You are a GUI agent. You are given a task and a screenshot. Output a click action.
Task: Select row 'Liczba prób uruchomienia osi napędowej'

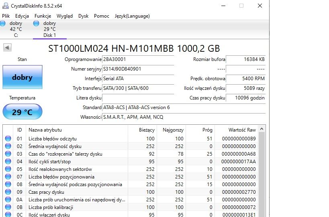click(x=131, y=199)
